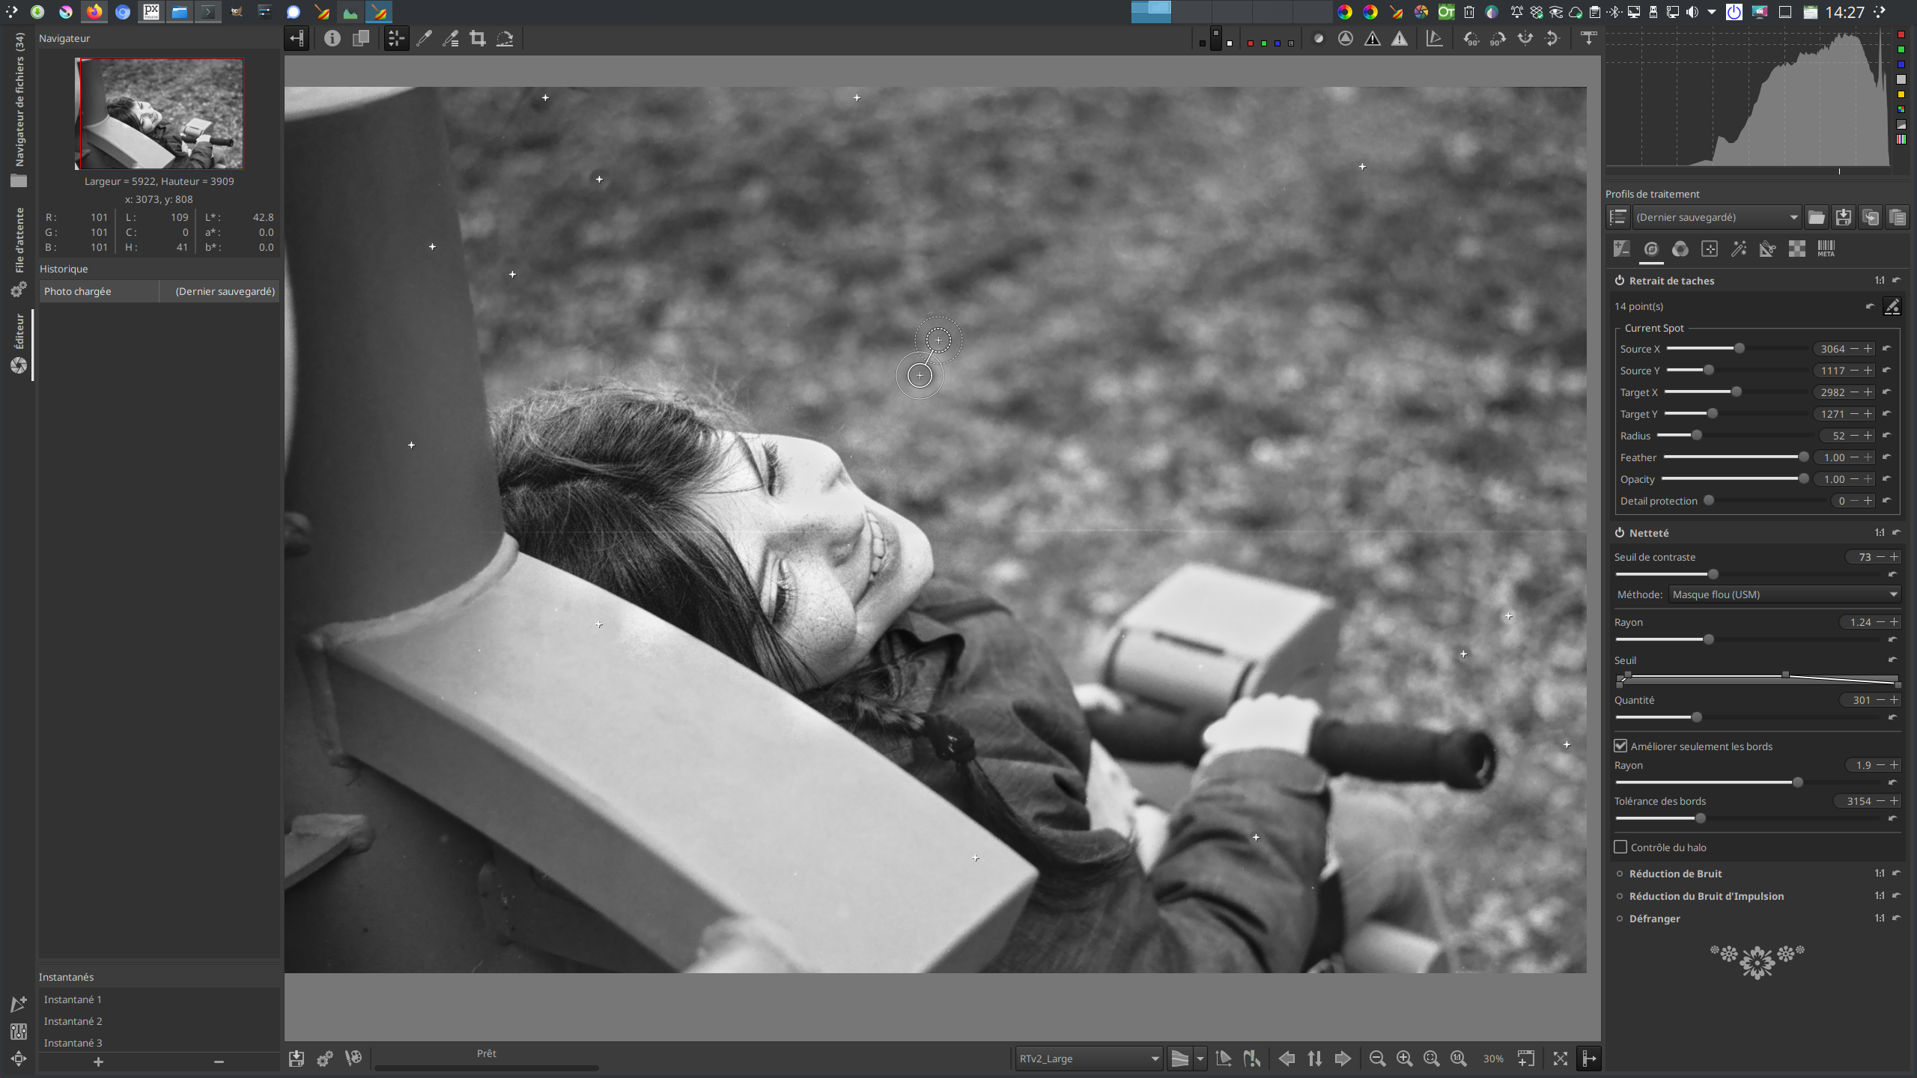Select the straighten/rotate tool

(505, 38)
